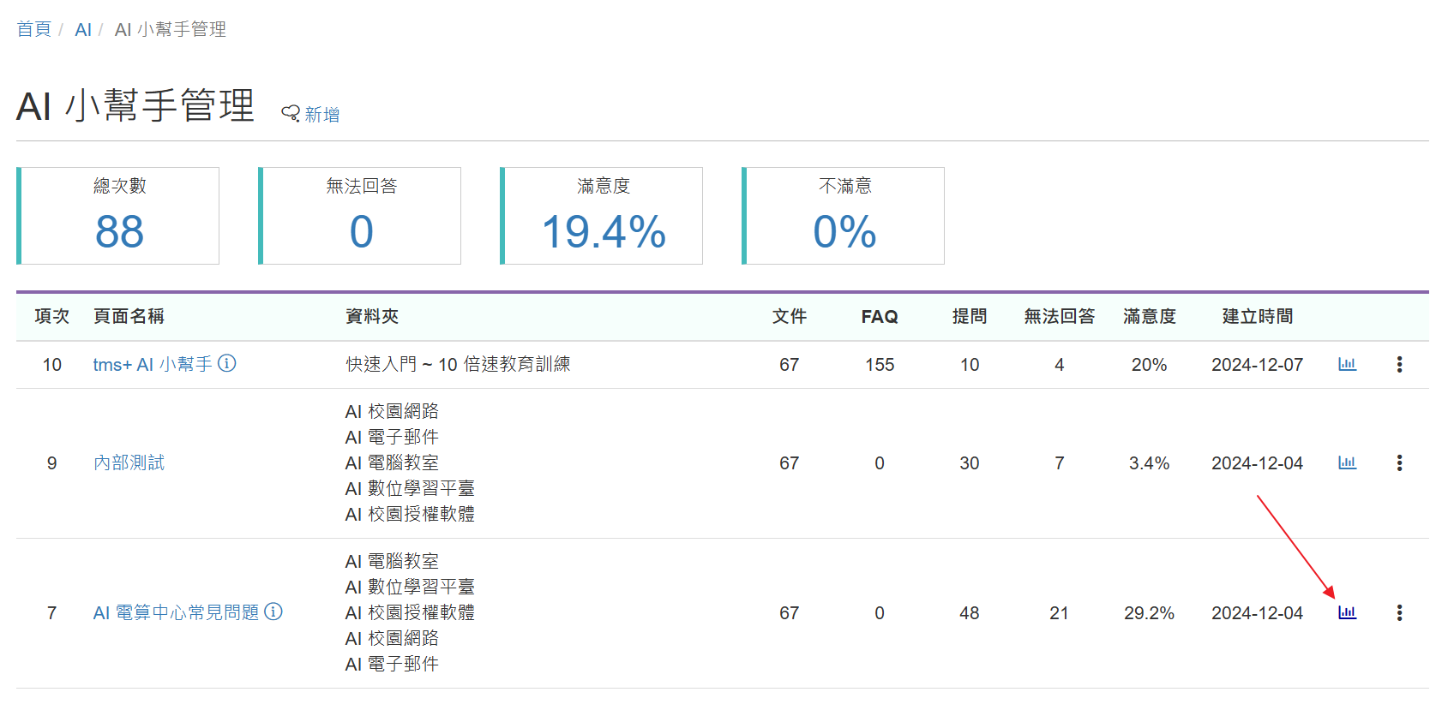This screenshot has height=710, width=1454.
Task: Select the 不滿意 0% summary card
Action: tap(844, 216)
